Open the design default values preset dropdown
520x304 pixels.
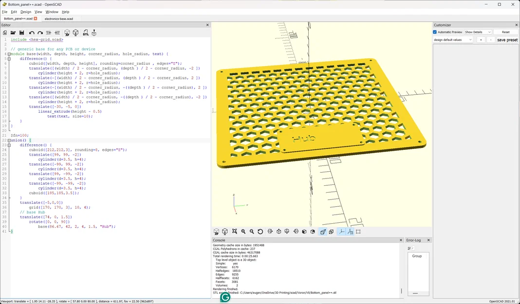453,40
